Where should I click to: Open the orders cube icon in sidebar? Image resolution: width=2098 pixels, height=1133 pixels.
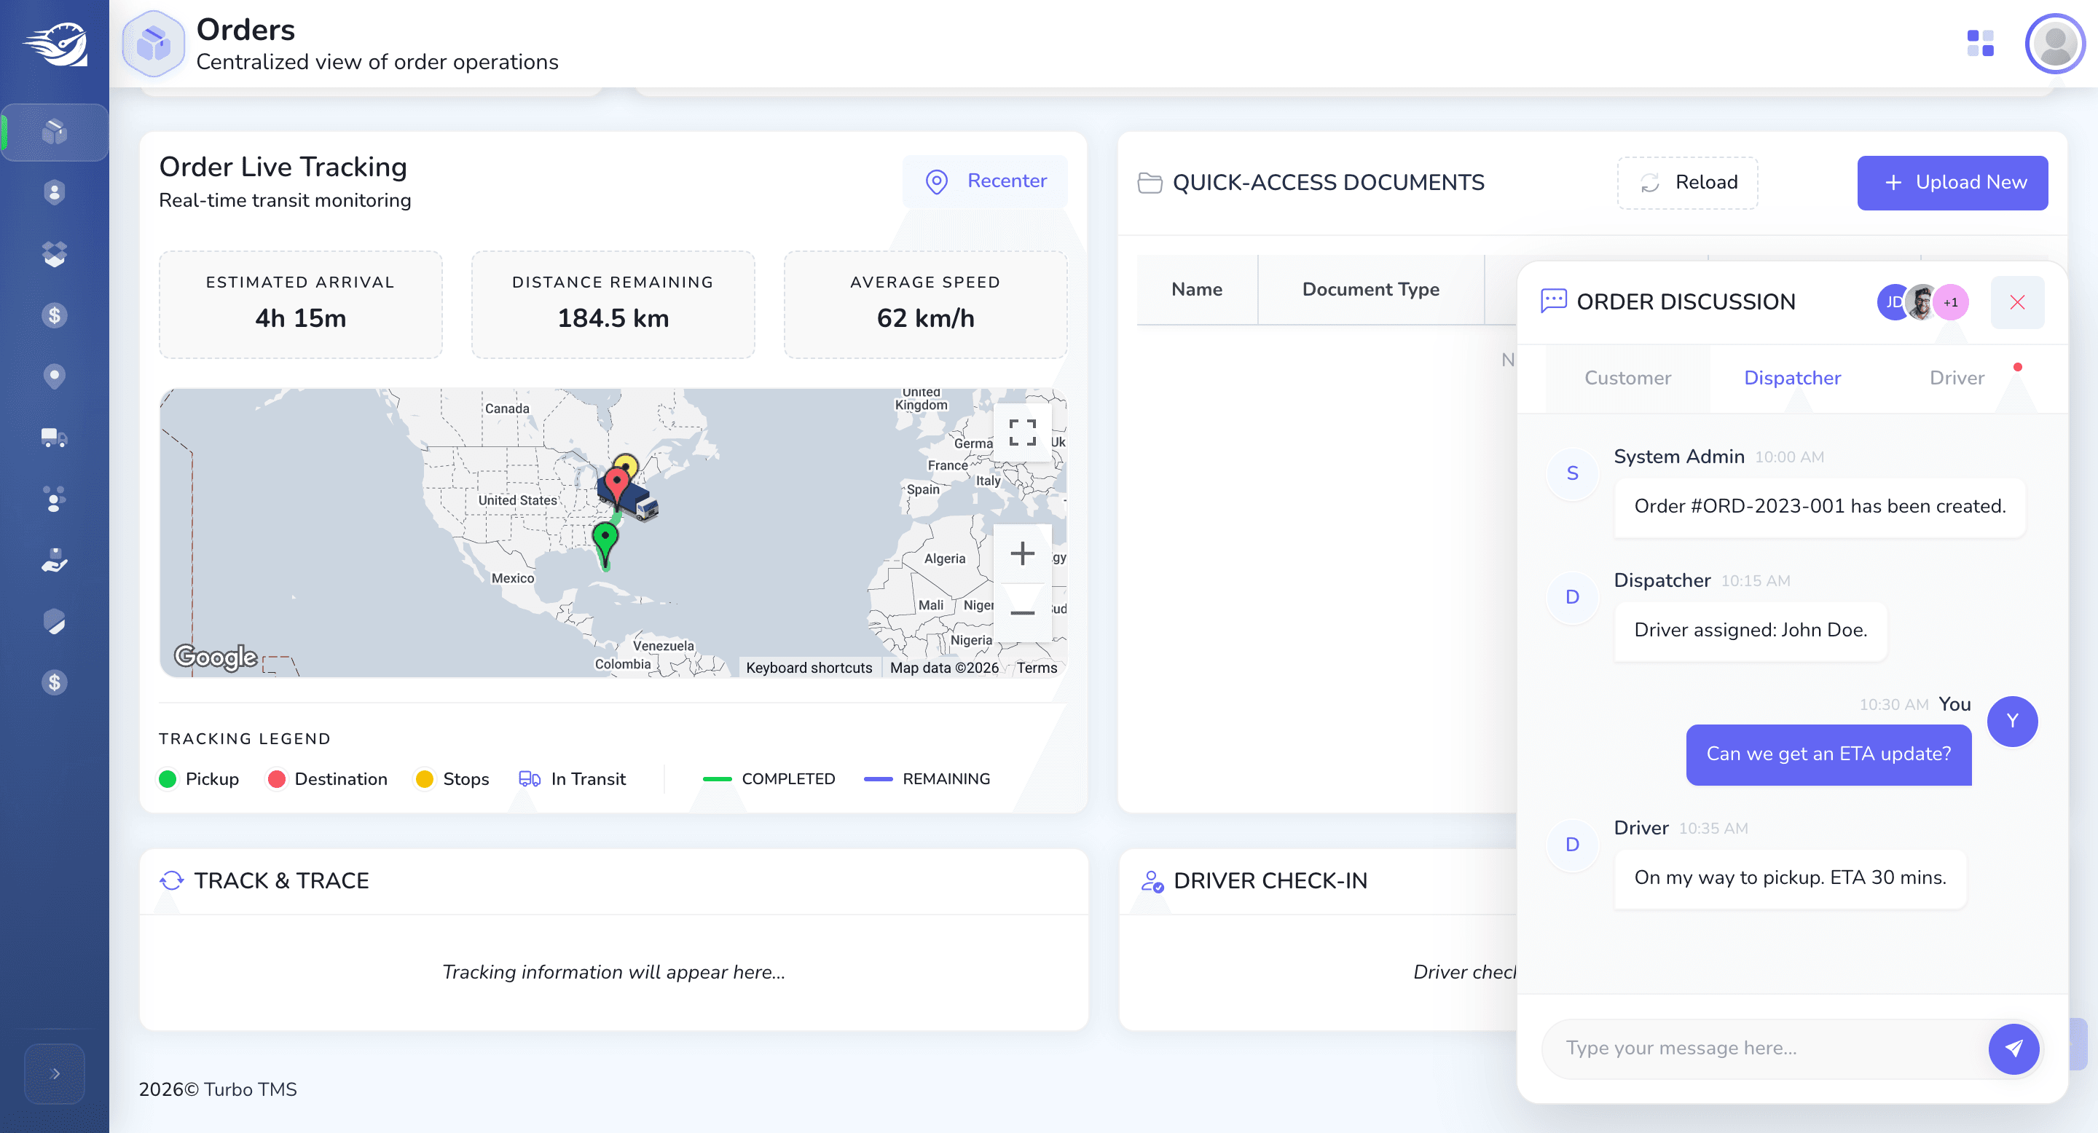(x=55, y=132)
